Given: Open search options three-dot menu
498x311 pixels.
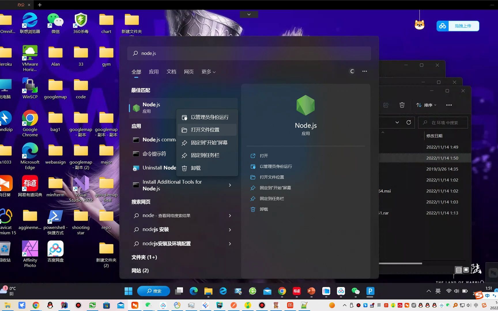Looking at the screenshot, I should (365, 71).
